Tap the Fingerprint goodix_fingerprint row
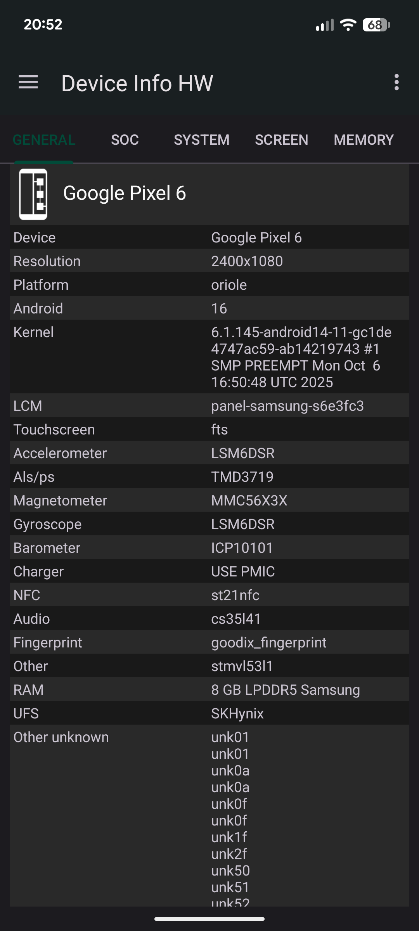Viewport: 419px width, 931px height. pos(209,642)
